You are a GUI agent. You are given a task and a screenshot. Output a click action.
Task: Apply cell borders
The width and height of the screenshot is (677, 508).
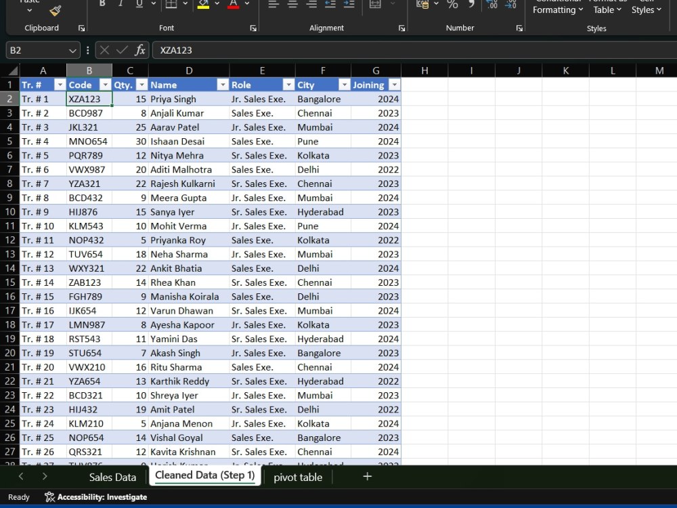pyautogui.click(x=171, y=4)
